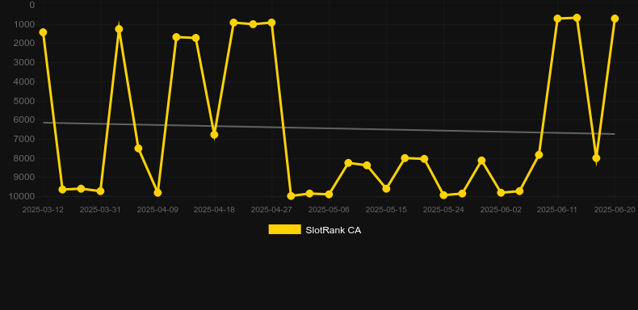This screenshot has width=638, height=310.
Task: Click the 2025-06-02 x-axis label
Action: [501, 210]
